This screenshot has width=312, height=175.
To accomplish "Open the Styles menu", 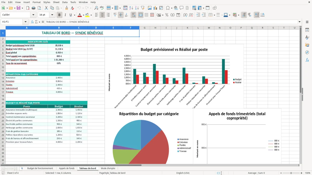I will [x=47, y=2].
